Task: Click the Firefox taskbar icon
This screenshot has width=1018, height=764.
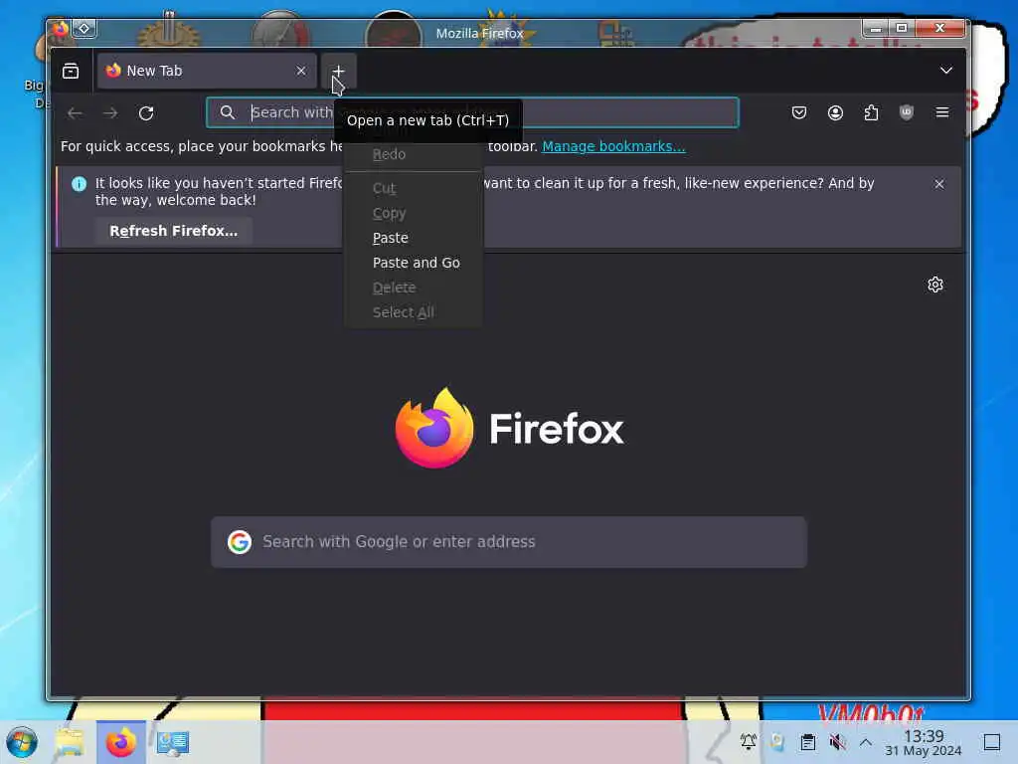Action: 120,742
